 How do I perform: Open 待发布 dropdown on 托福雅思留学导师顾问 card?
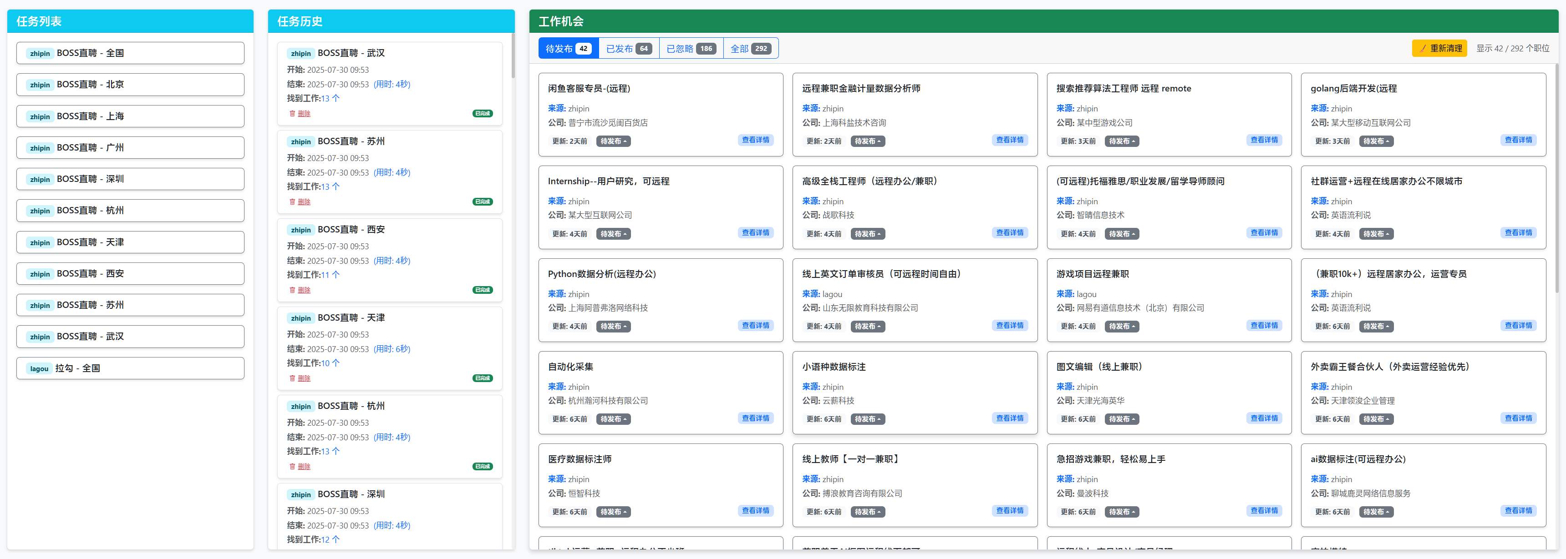pyautogui.click(x=1122, y=234)
